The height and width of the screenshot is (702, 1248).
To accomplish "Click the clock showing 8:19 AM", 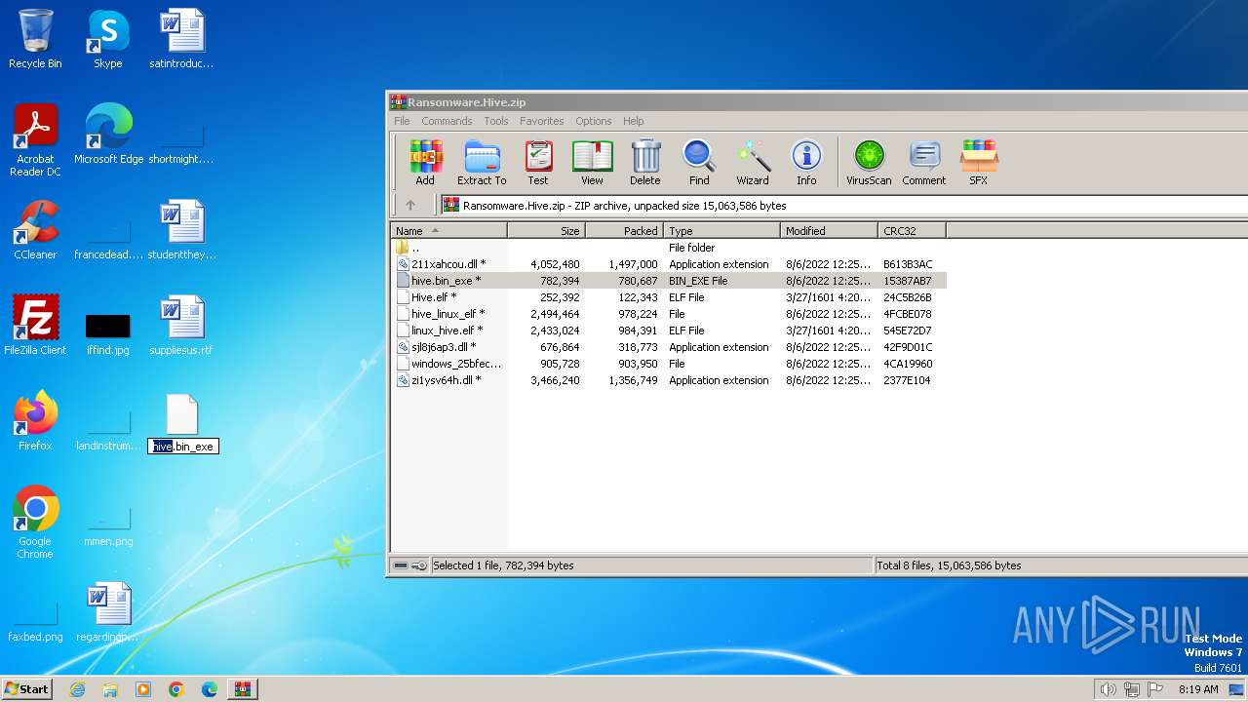I will click(x=1198, y=689).
